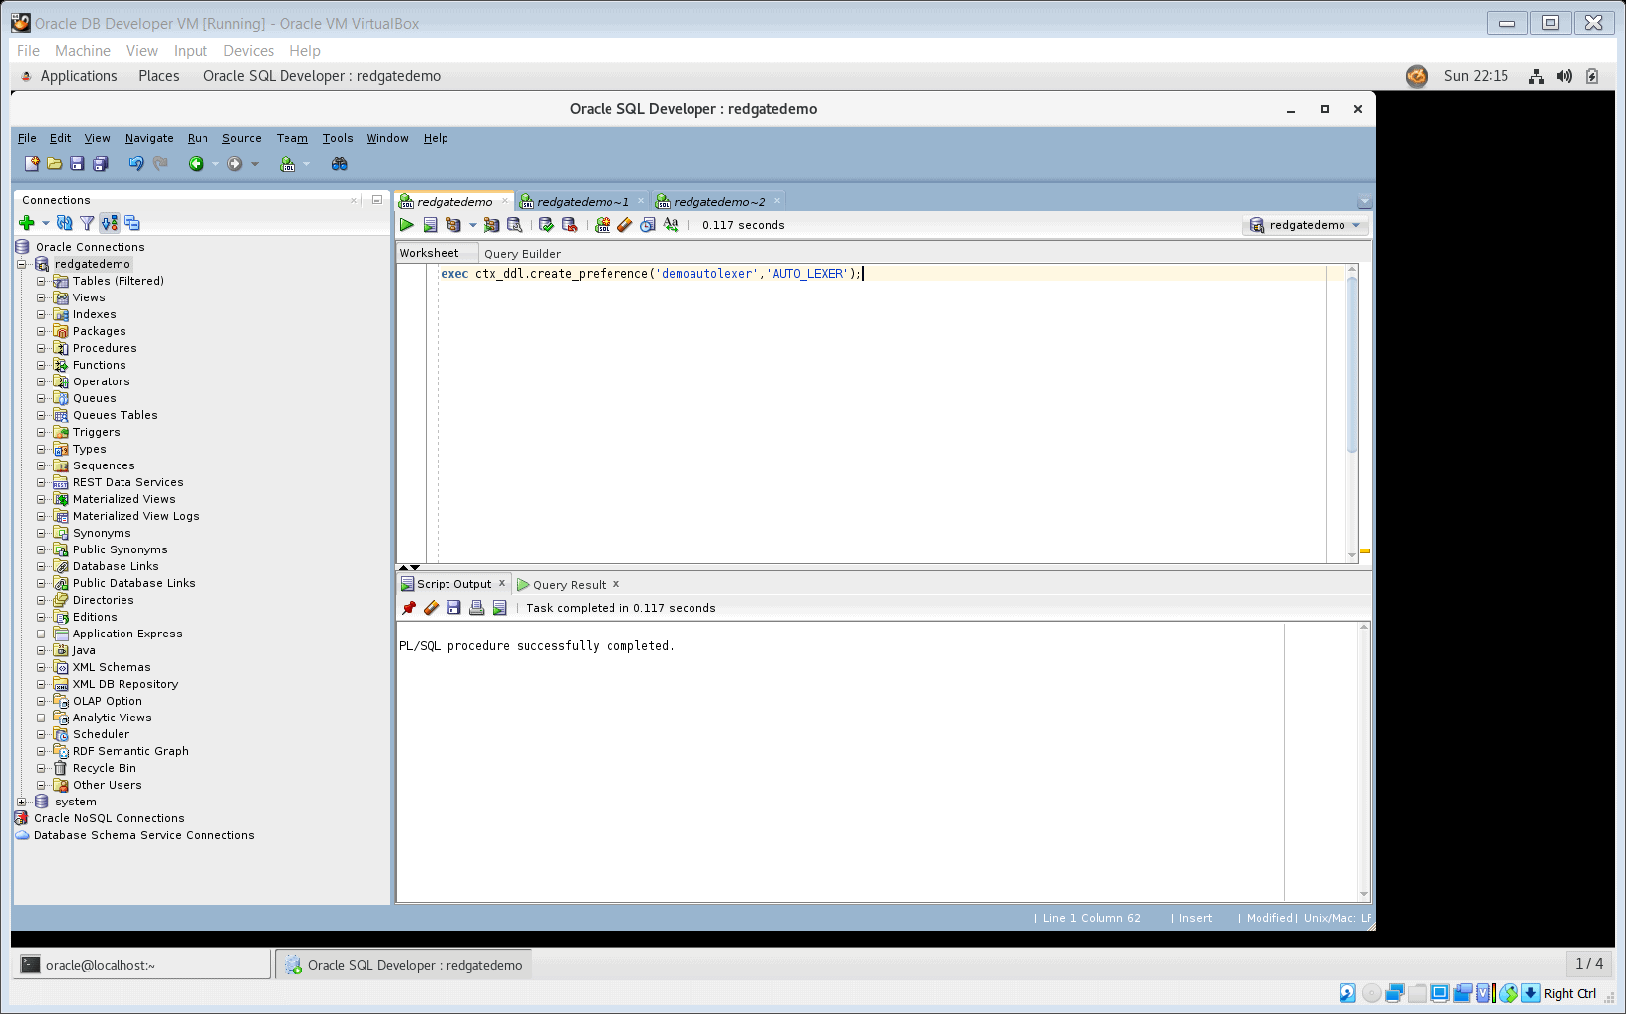Click the Undo toolbar icon
The image size is (1626, 1014).
(136, 164)
